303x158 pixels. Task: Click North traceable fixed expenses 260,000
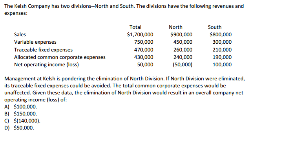[183, 50]
